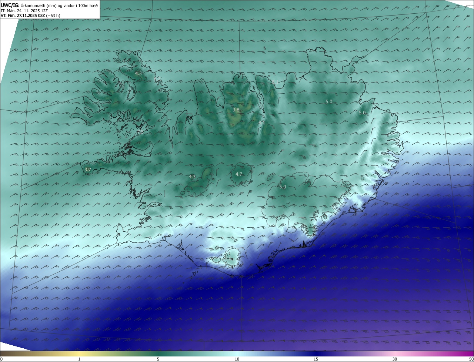
Task: Click the 4.3 value label in the Westfjords
Action: click(x=138, y=74)
